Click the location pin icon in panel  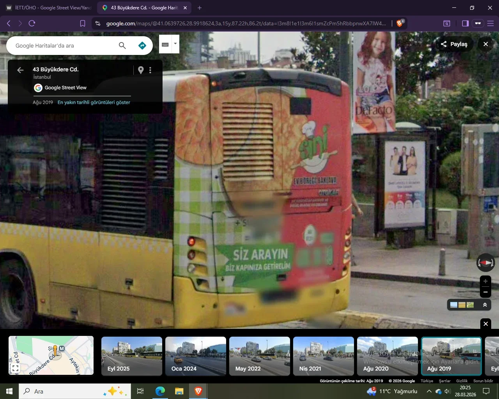click(x=141, y=70)
